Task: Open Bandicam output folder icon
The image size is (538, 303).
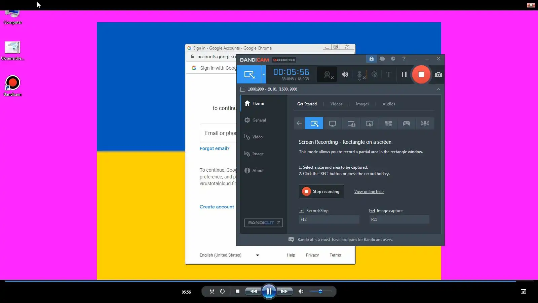Action: click(x=382, y=59)
